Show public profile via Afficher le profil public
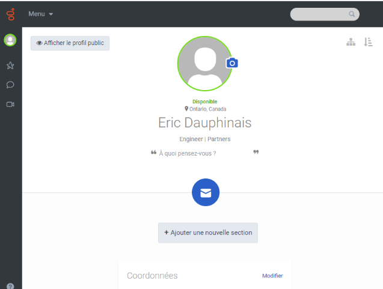 [x=70, y=43]
